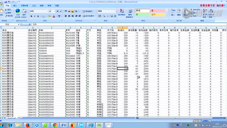
Task: Switch to the Formulas ribbon tab
Action: (x=34, y=6)
